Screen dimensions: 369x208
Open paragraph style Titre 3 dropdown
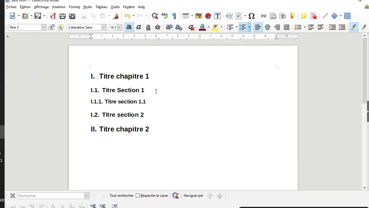(44, 27)
